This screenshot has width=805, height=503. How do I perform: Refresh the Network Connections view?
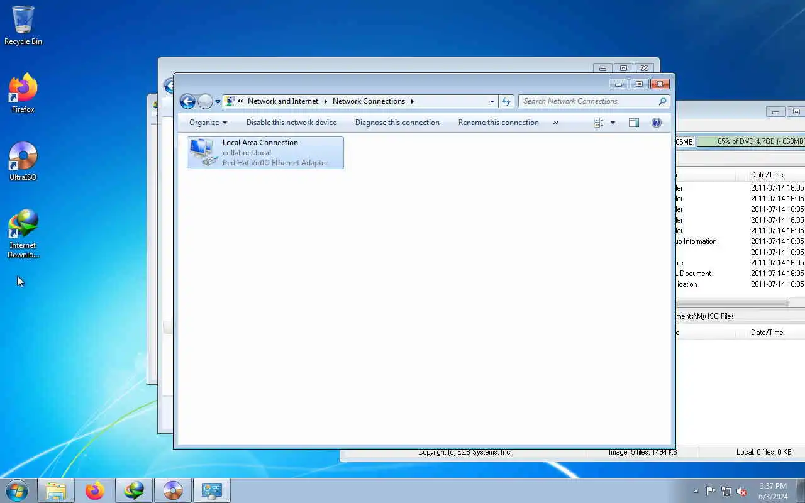(x=506, y=101)
